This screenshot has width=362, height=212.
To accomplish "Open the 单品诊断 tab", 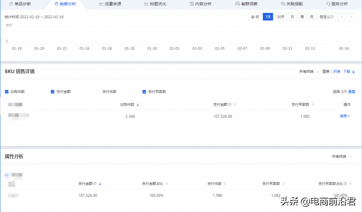I will (20, 4).
